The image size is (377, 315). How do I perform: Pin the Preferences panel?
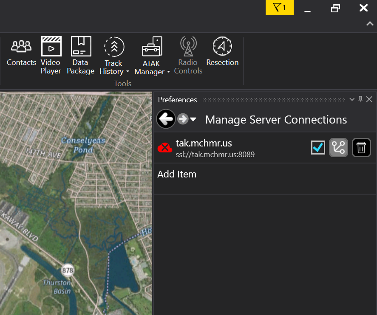(360, 99)
